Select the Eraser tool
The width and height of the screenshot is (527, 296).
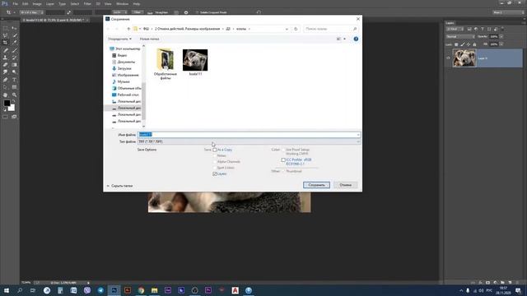coord(5,65)
